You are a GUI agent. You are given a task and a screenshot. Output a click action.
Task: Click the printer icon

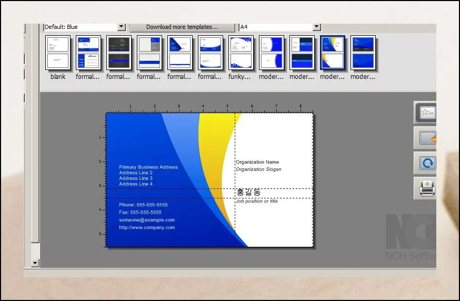coord(426,188)
